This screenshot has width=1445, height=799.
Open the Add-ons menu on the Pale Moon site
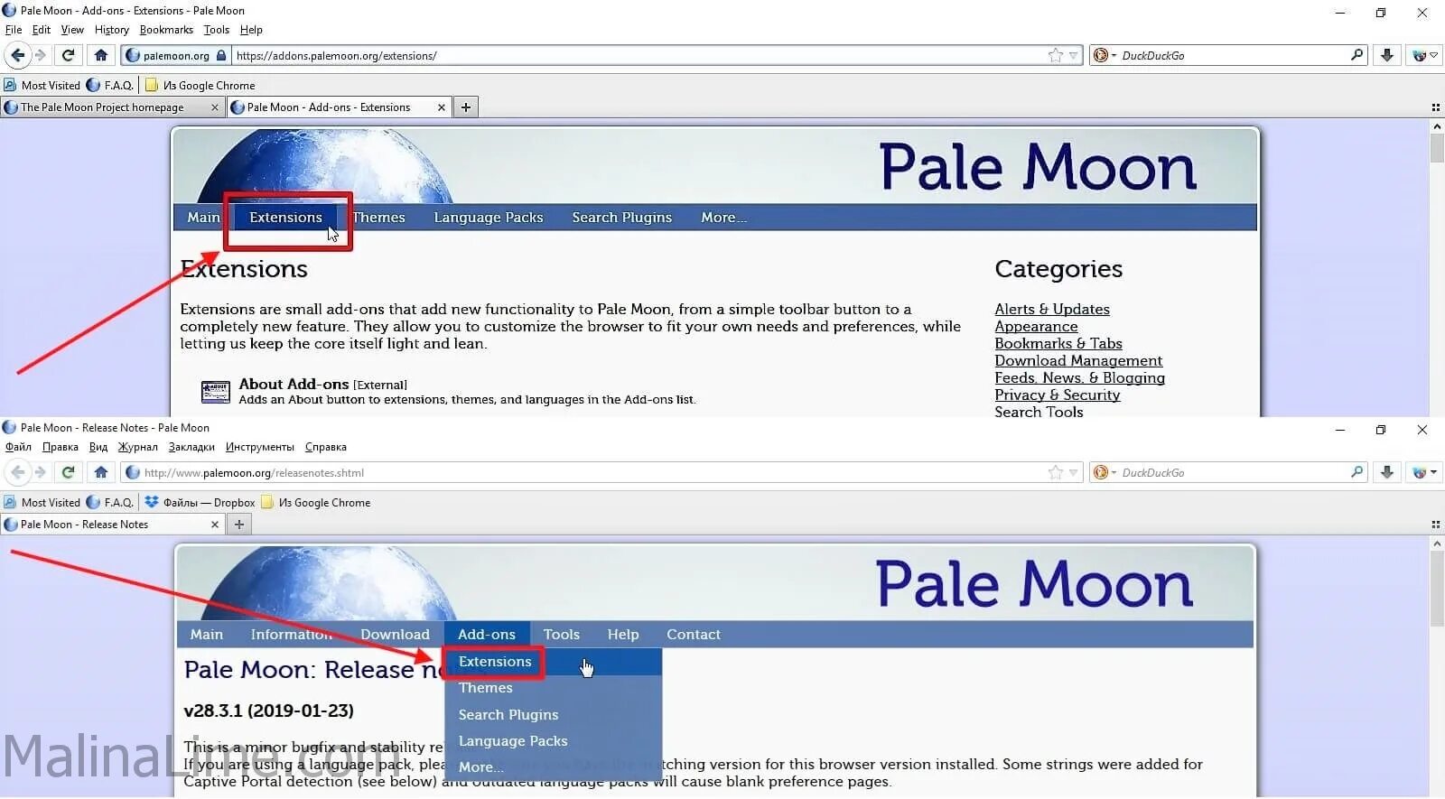point(487,635)
